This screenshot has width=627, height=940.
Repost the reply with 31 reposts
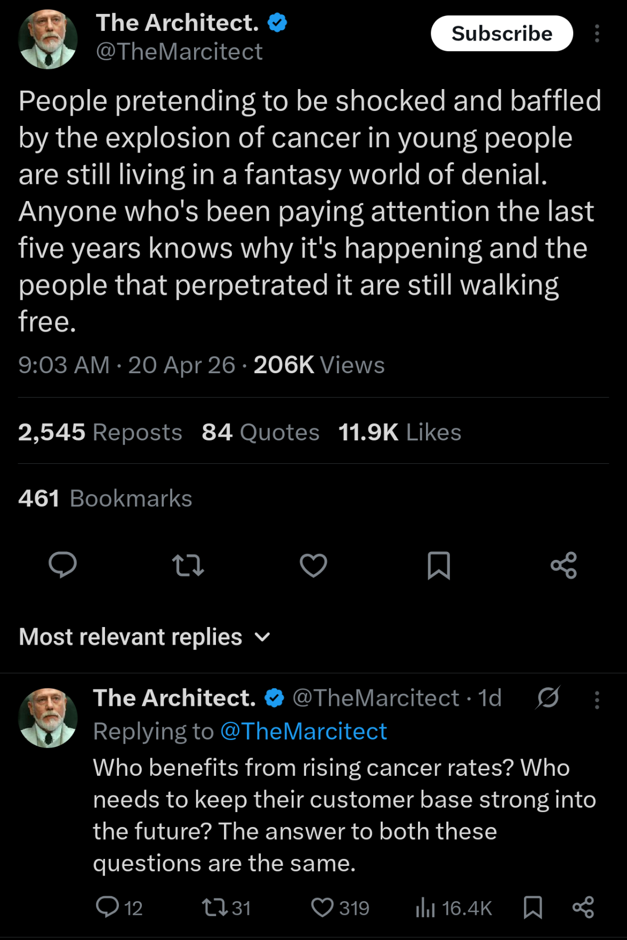226,907
